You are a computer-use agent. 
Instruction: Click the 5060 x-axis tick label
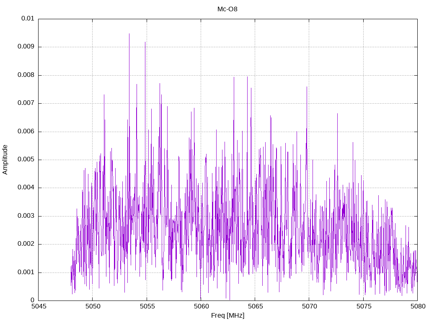tap(201, 306)
